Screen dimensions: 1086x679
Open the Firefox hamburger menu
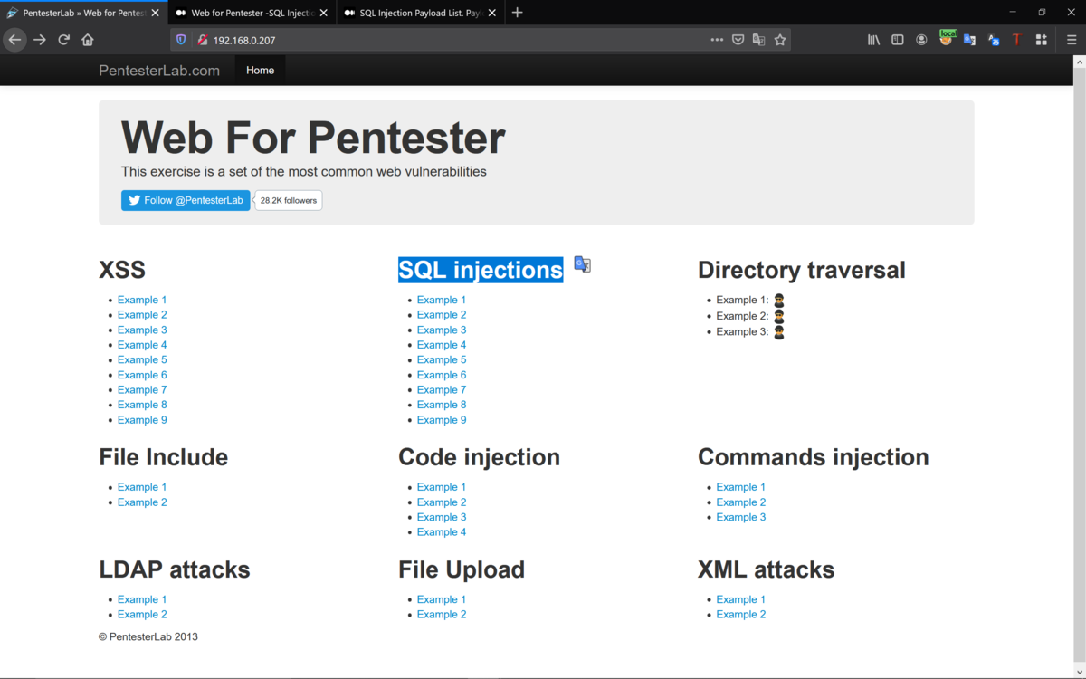pyautogui.click(x=1072, y=40)
